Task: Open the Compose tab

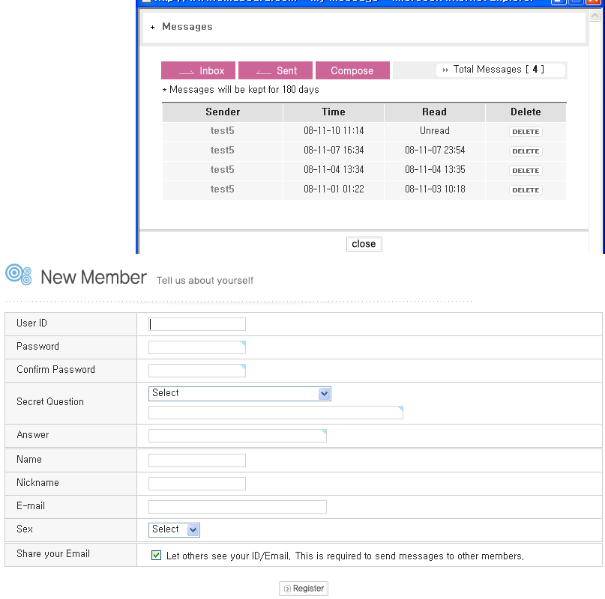Action: (x=352, y=70)
